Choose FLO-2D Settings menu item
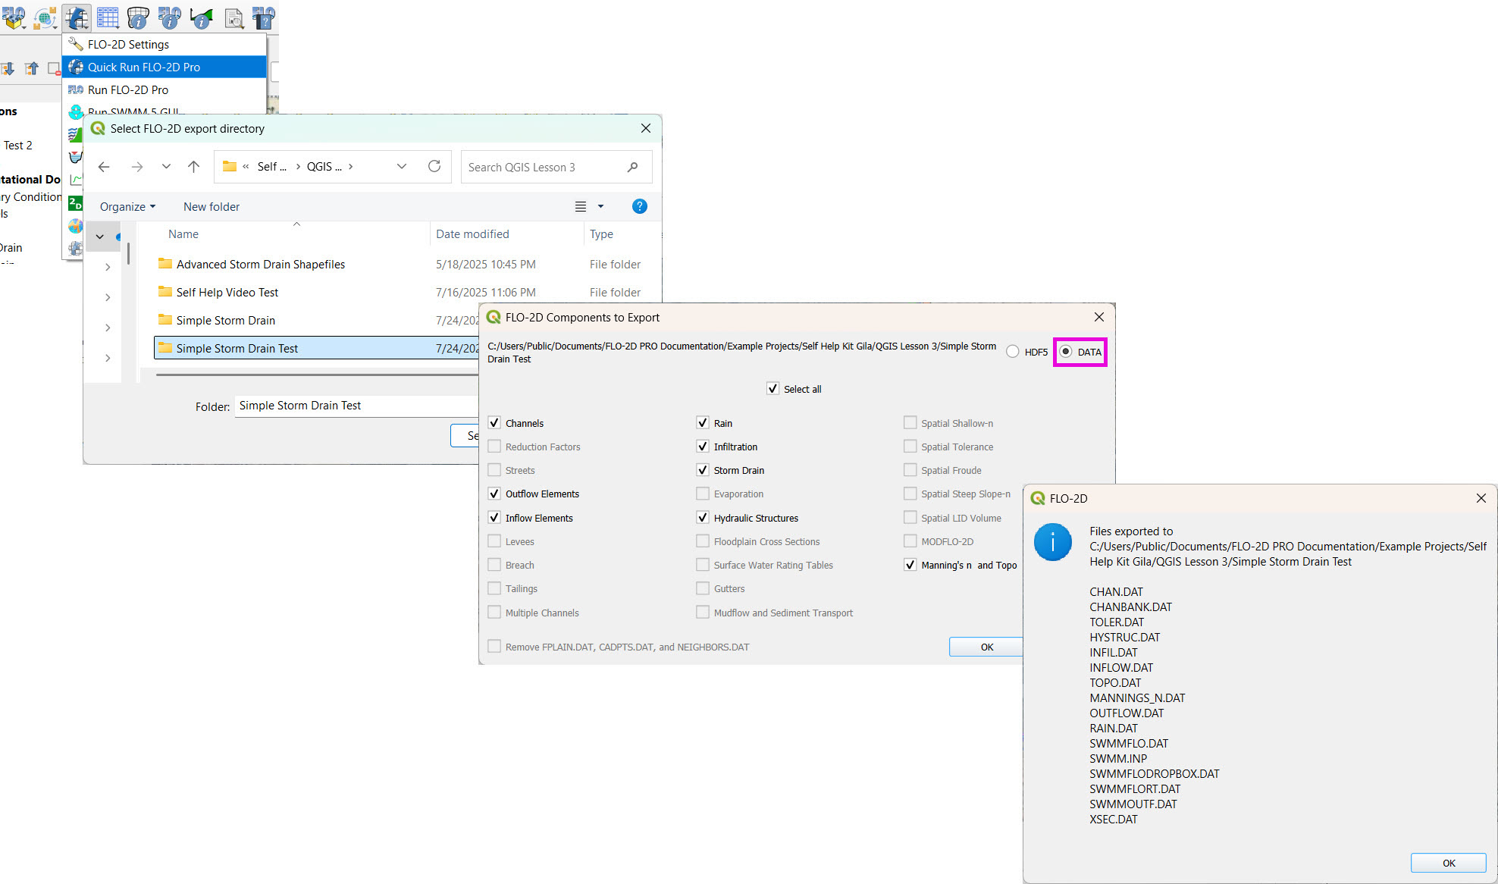 [x=129, y=44]
